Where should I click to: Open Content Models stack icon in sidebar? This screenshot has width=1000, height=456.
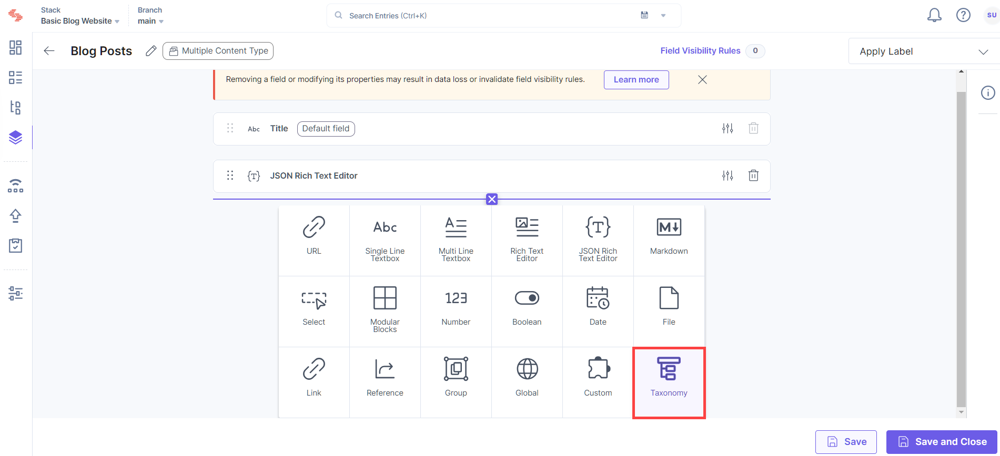pyautogui.click(x=16, y=138)
